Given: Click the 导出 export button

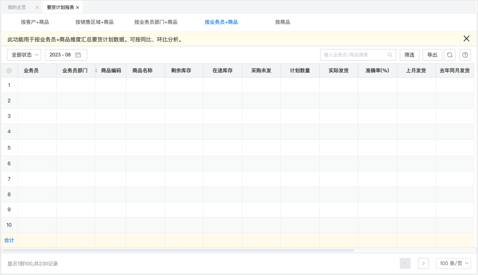Looking at the screenshot, I should point(432,55).
